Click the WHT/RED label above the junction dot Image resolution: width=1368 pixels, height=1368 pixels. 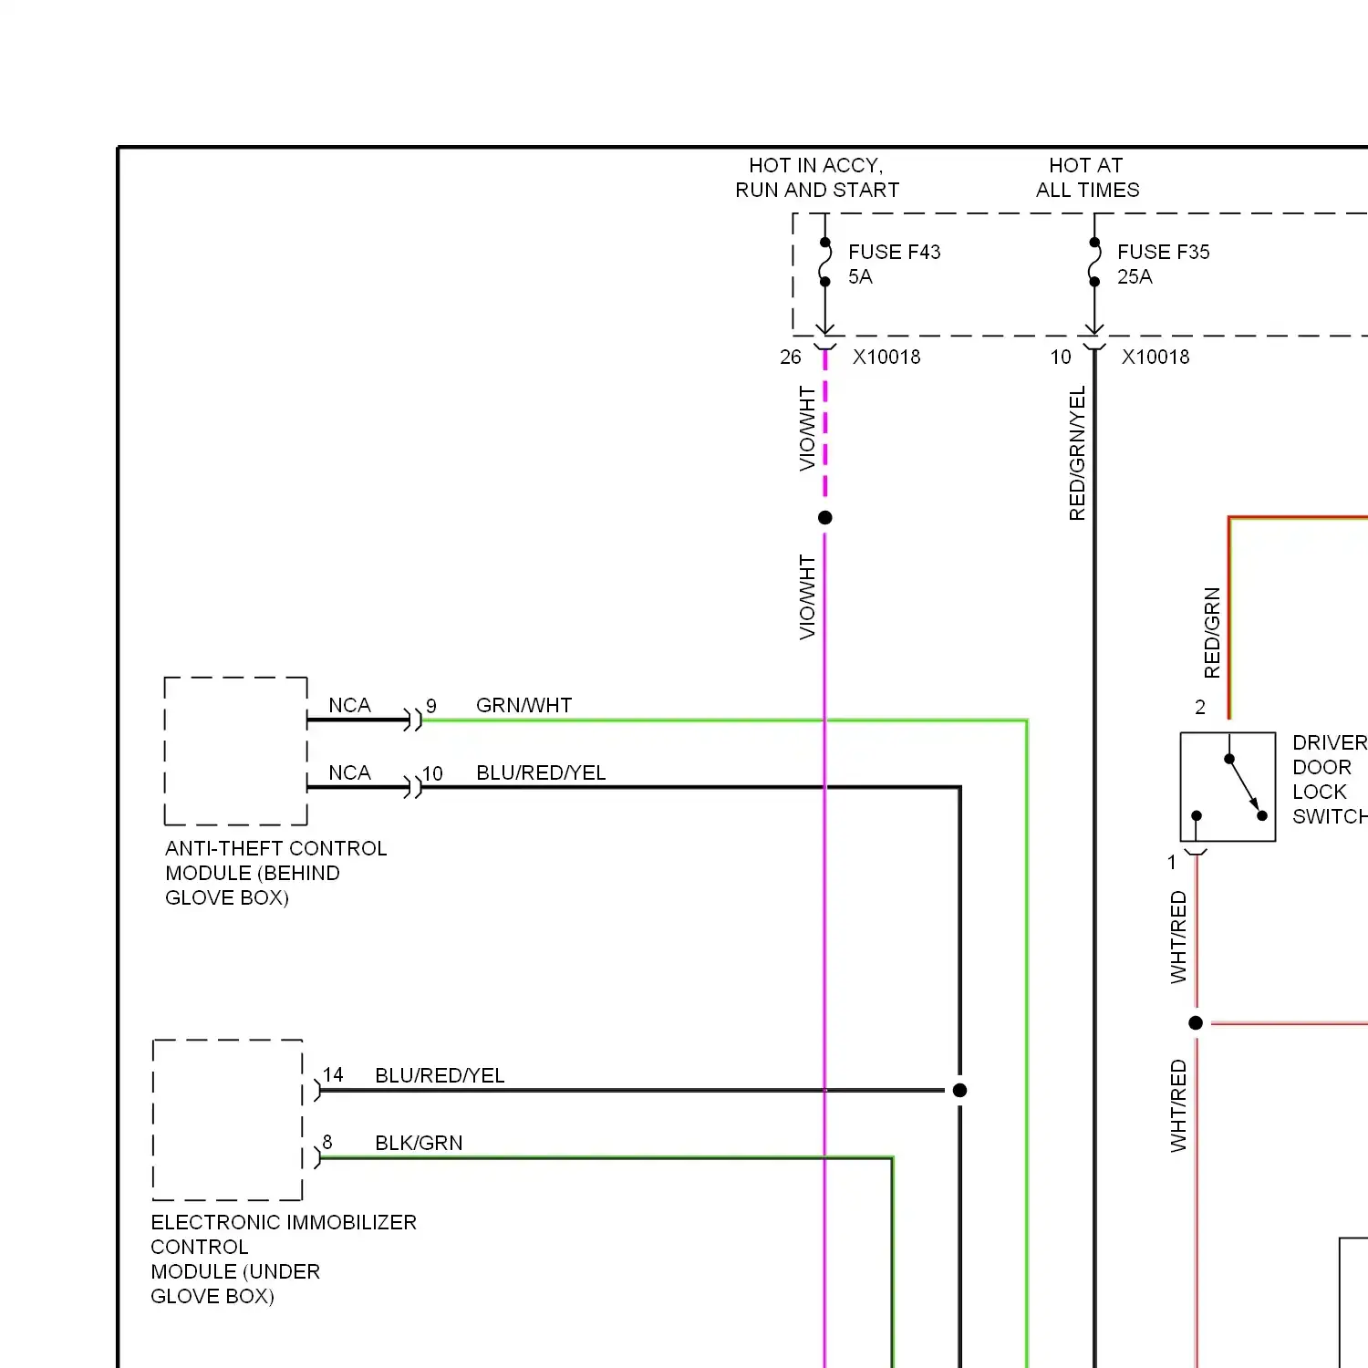click(x=1178, y=937)
